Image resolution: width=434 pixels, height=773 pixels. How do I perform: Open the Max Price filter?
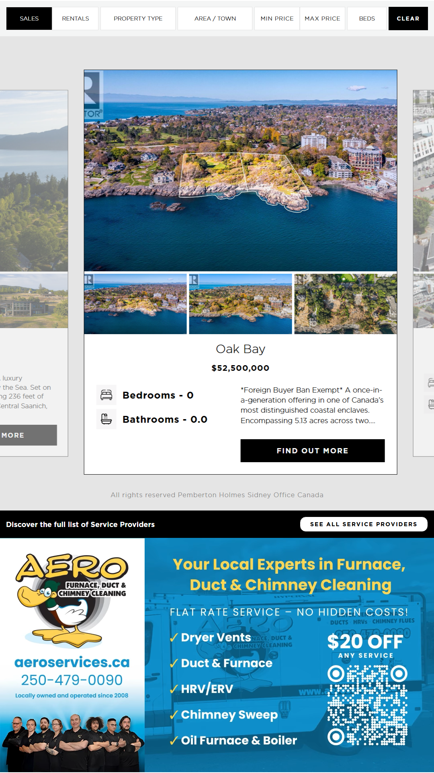[x=322, y=19]
